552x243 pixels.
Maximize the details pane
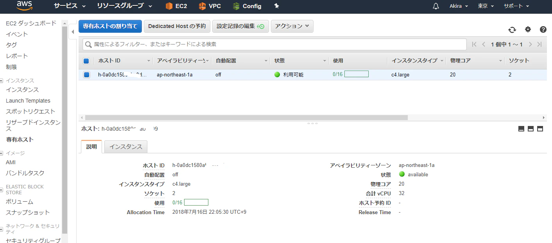[x=540, y=129]
